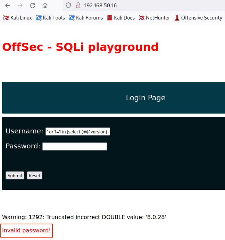Click the Offensive Security bookmark icon
Screen dimensions: 225x240
177,18
